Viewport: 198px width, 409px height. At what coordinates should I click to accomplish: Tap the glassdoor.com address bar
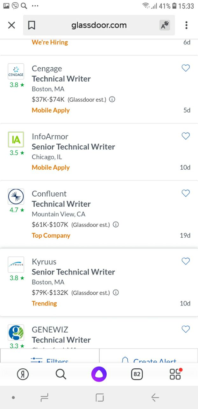(x=99, y=25)
